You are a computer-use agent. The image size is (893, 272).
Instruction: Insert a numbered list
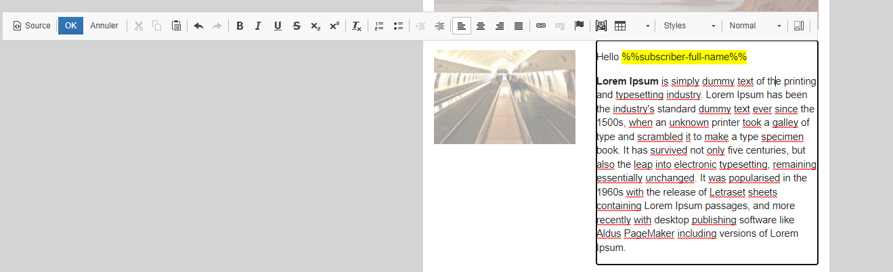click(379, 26)
